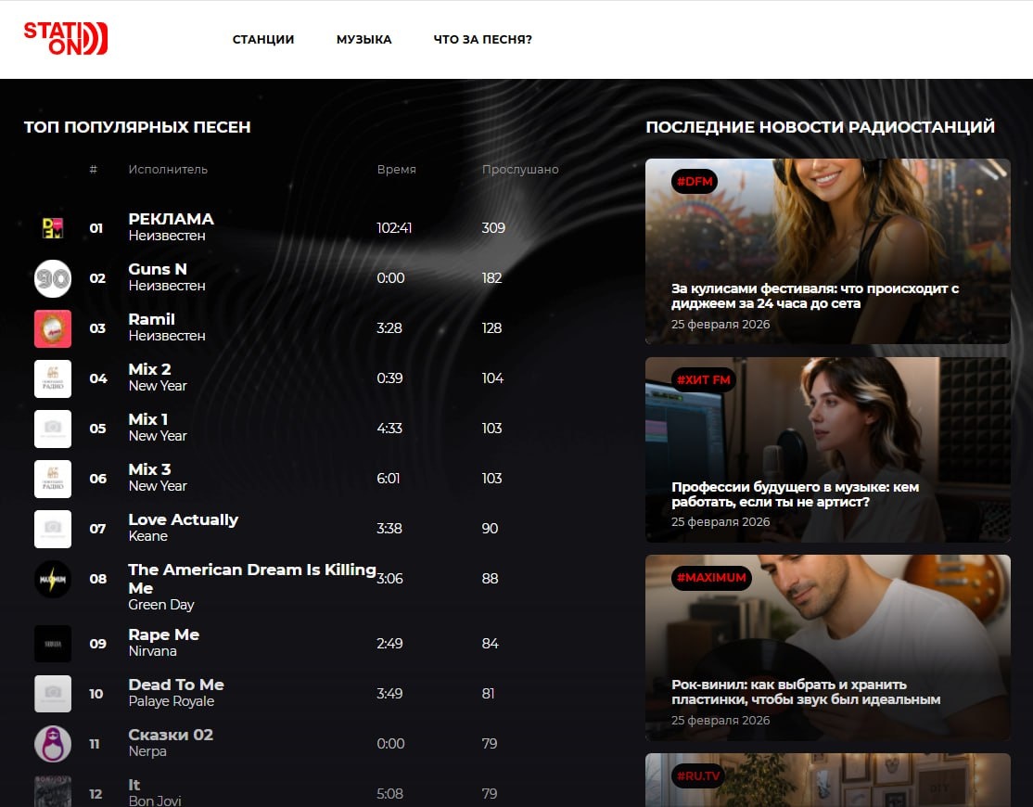Select the #DFM tag on the first news card
1033x807 pixels.
coord(695,181)
